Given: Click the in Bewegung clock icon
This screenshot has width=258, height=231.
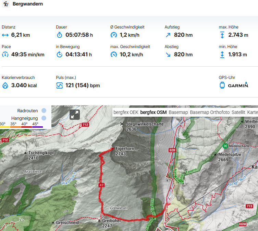Looking at the screenshot, I should [x=59, y=55].
